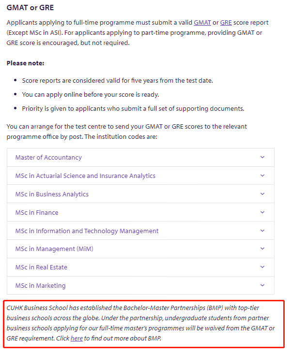Click the chevron beside MSc in Finance
The image size is (291, 355).
pyautogui.click(x=262, y=212)
